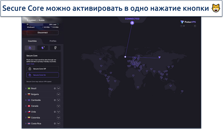Open the Learn more link
The width and height of the screenshot is (223, 129).
click(30, 64)
